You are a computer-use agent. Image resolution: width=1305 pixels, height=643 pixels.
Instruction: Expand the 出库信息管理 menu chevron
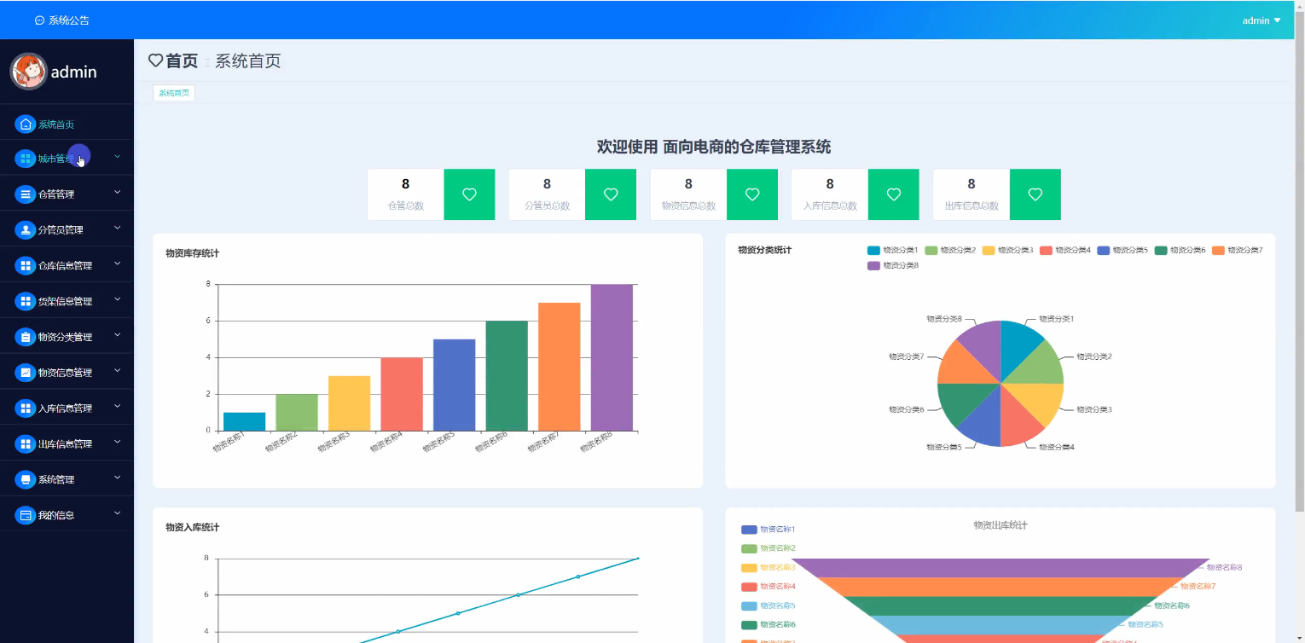(x=118, y=443)
